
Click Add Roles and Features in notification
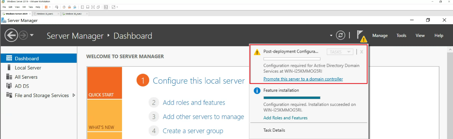pyautogui.click(x=285, y=118)
